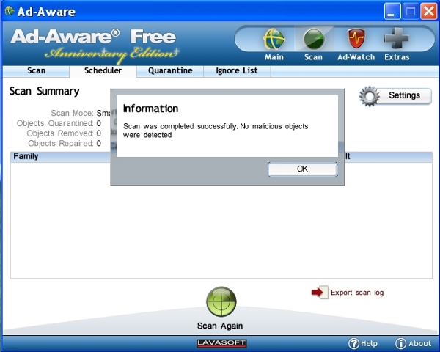Screen dimensions: 440x352
Task: Click the green Scan Again crosshair icon
Action: tap(221, 301)
